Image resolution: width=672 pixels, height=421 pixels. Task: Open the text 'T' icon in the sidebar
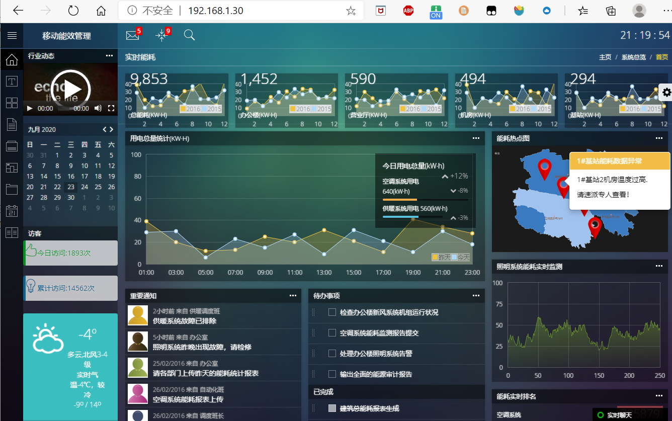pos(12,81)
